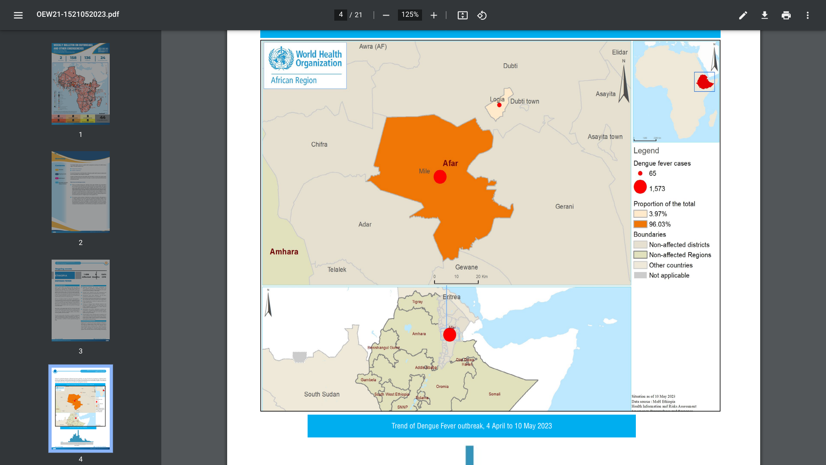The width and height of the screenshot is (826, 465).
Task: Click the OEW21-1521052023.pdf file title
Action: pos(78,14)
